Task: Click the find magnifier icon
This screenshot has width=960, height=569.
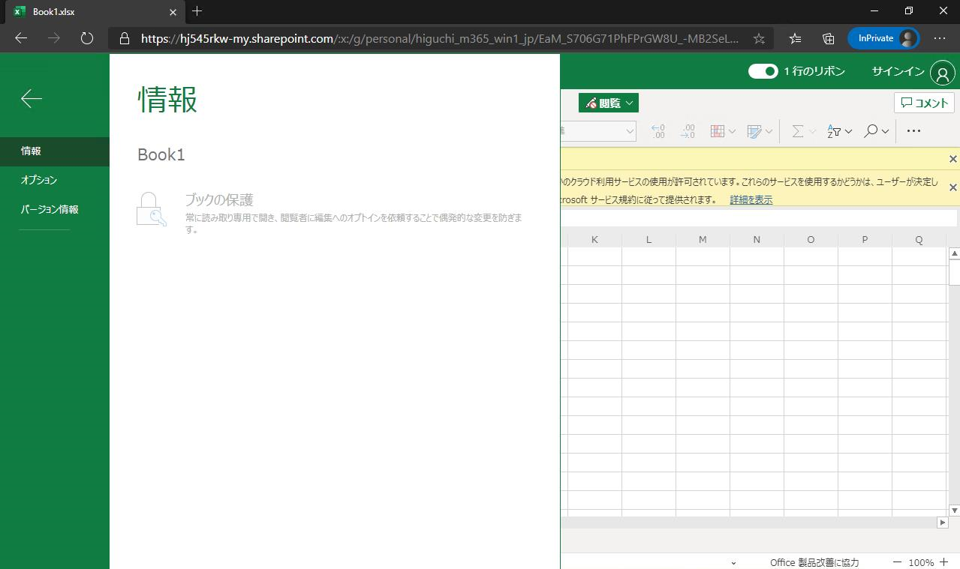Action: pos(871,131)
